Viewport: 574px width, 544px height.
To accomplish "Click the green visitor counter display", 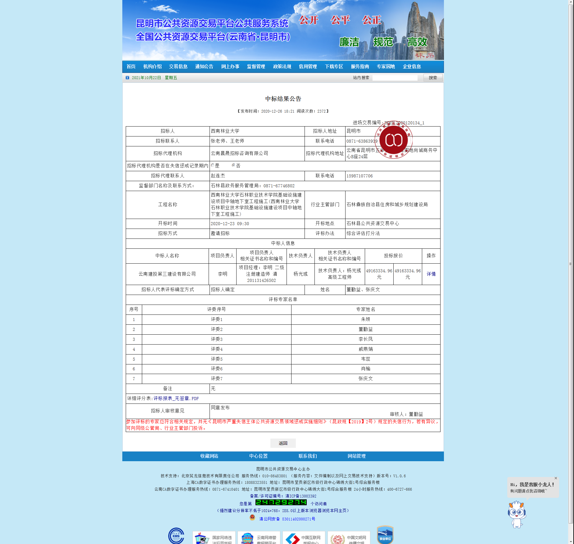I will coord(281,502).
